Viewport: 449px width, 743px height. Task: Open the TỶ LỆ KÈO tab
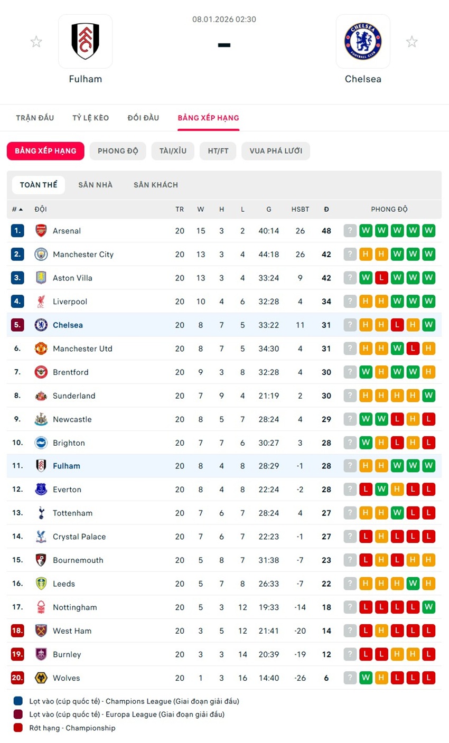pos(91,118)
